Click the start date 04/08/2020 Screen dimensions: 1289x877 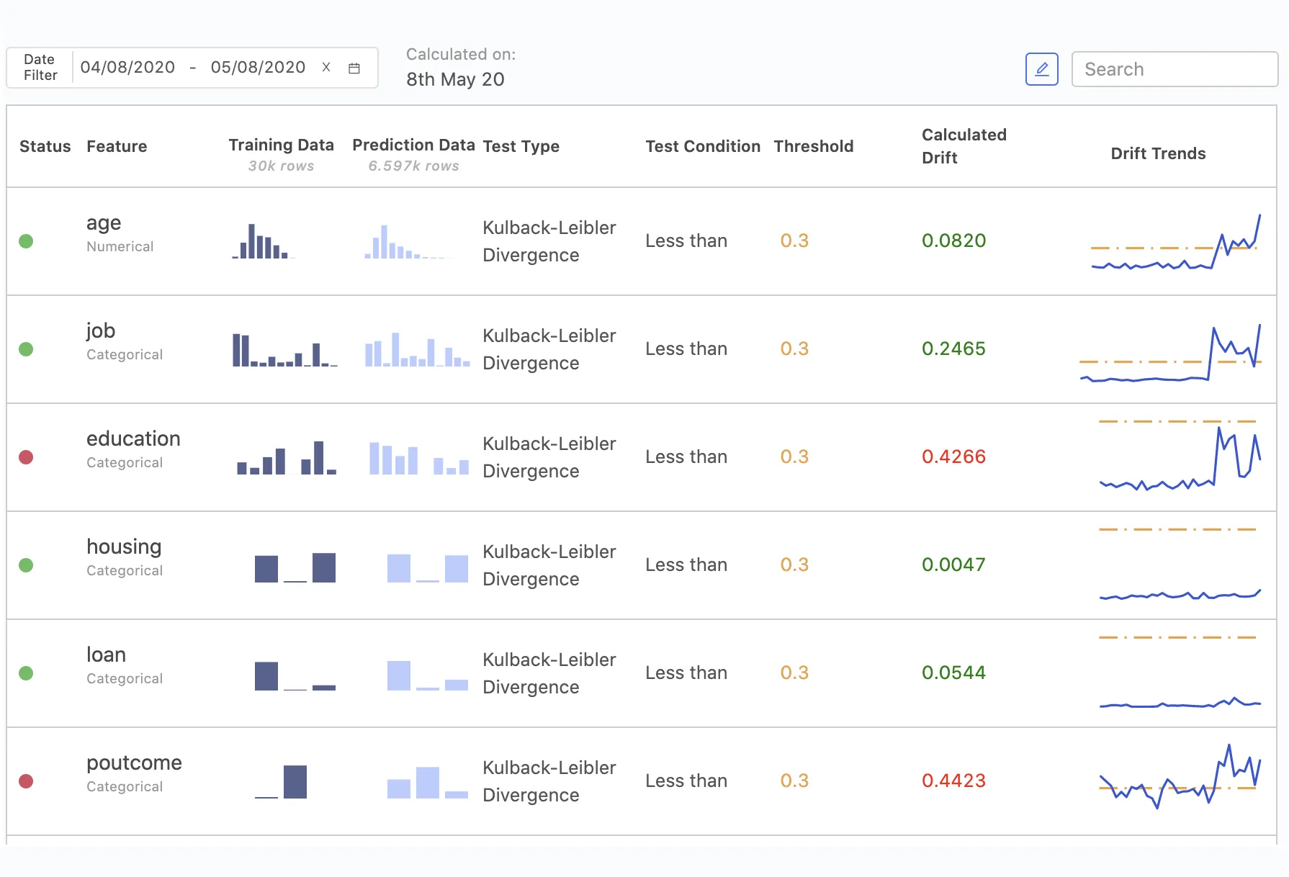127,68
